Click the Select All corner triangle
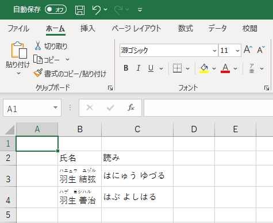This screenshot has width=273, height=223. click(10, 130)
